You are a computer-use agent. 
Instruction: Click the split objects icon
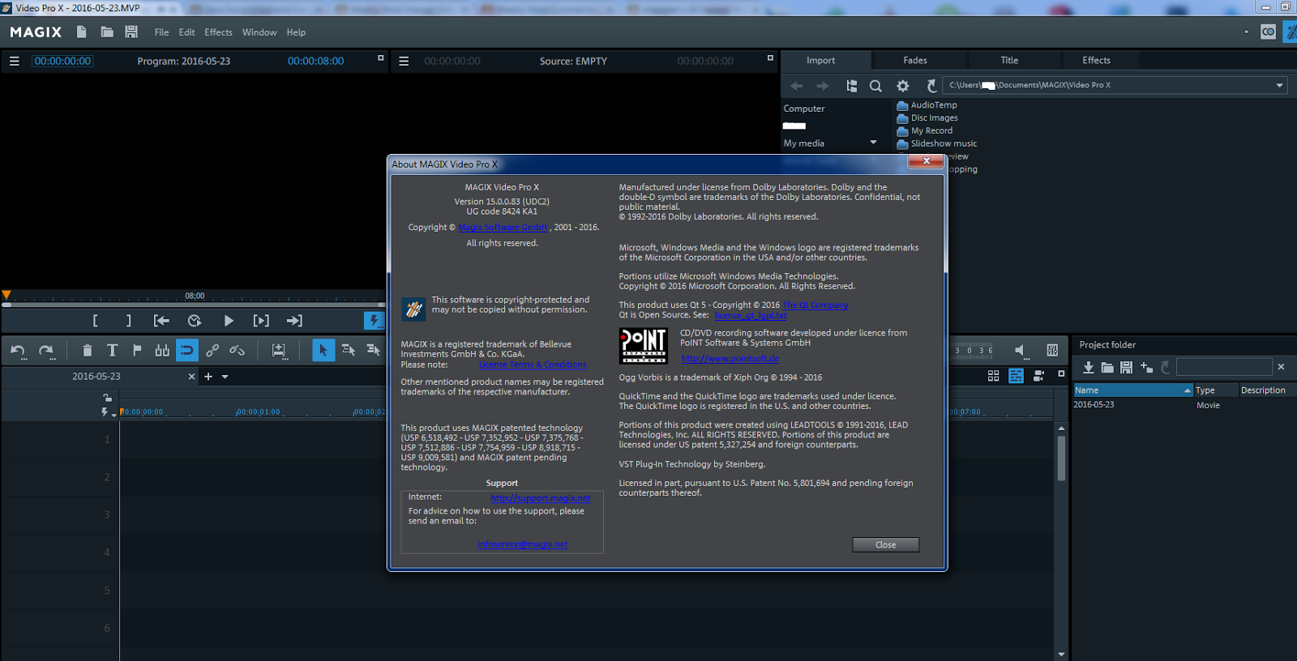pos(162,350)
